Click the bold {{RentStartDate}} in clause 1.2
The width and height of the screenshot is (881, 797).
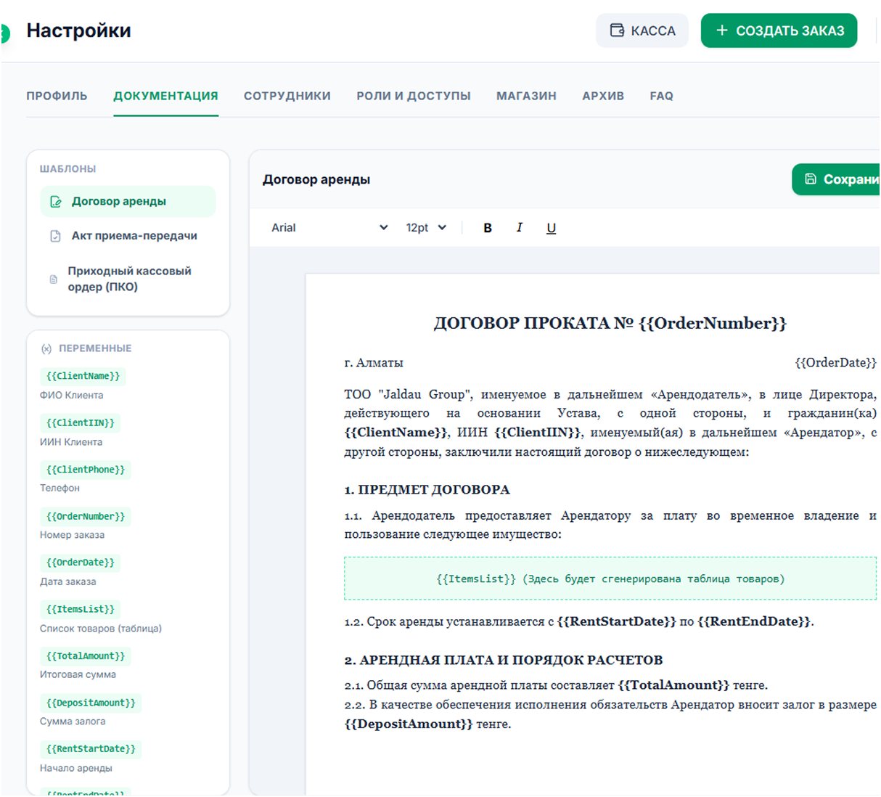click(616, 621)
